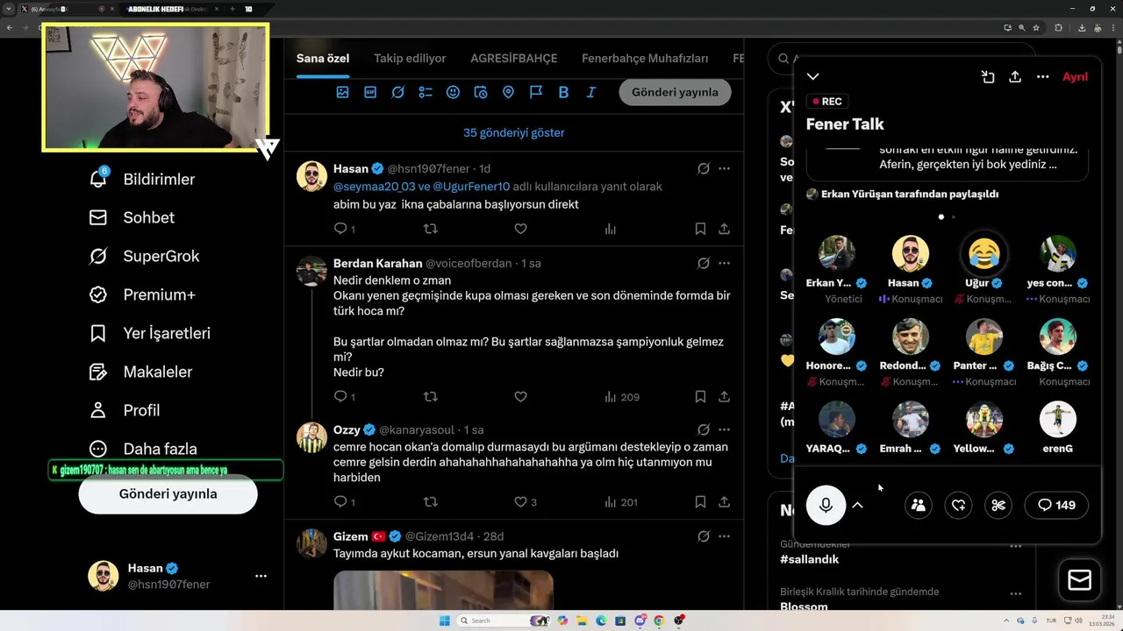Add an image via the media icon
Viewport: 1123px width, 631px height.
tap(342, 92)
